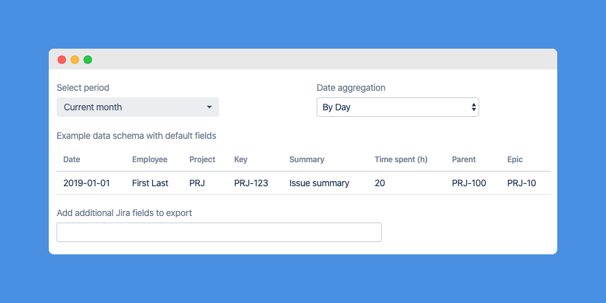Viewport: 606px width, 303px height.
Task: Select the PRJ-10 epic cell
Action: (x=521, y=183)
